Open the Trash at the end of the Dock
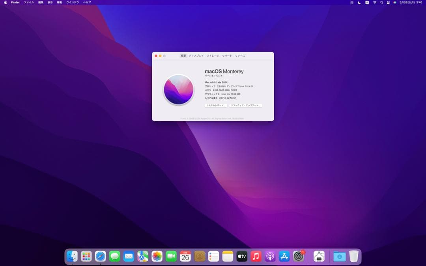 (x=353, y=256)
